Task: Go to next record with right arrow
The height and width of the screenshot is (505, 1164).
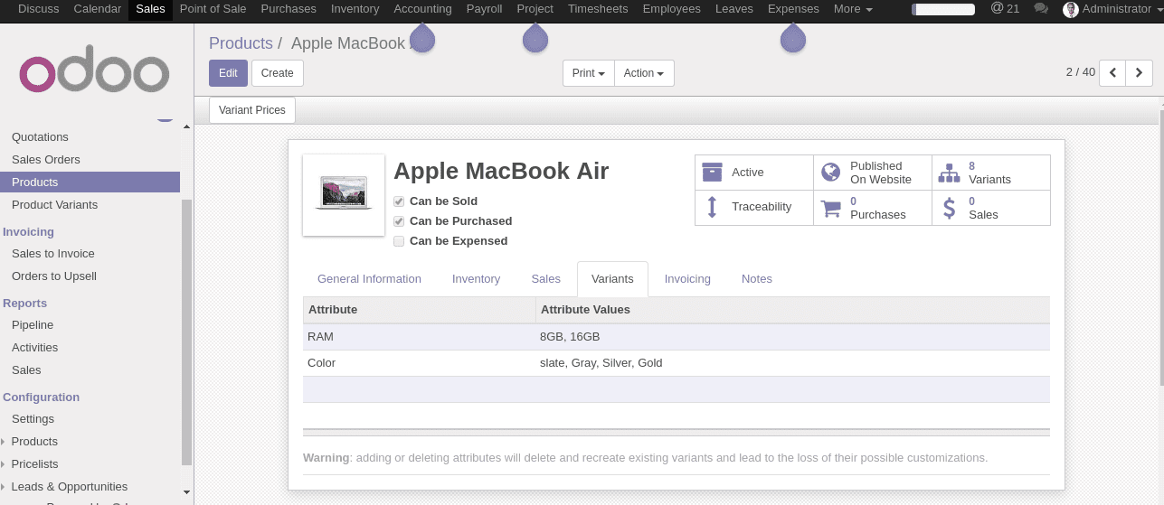Action: pos(1140,72)
